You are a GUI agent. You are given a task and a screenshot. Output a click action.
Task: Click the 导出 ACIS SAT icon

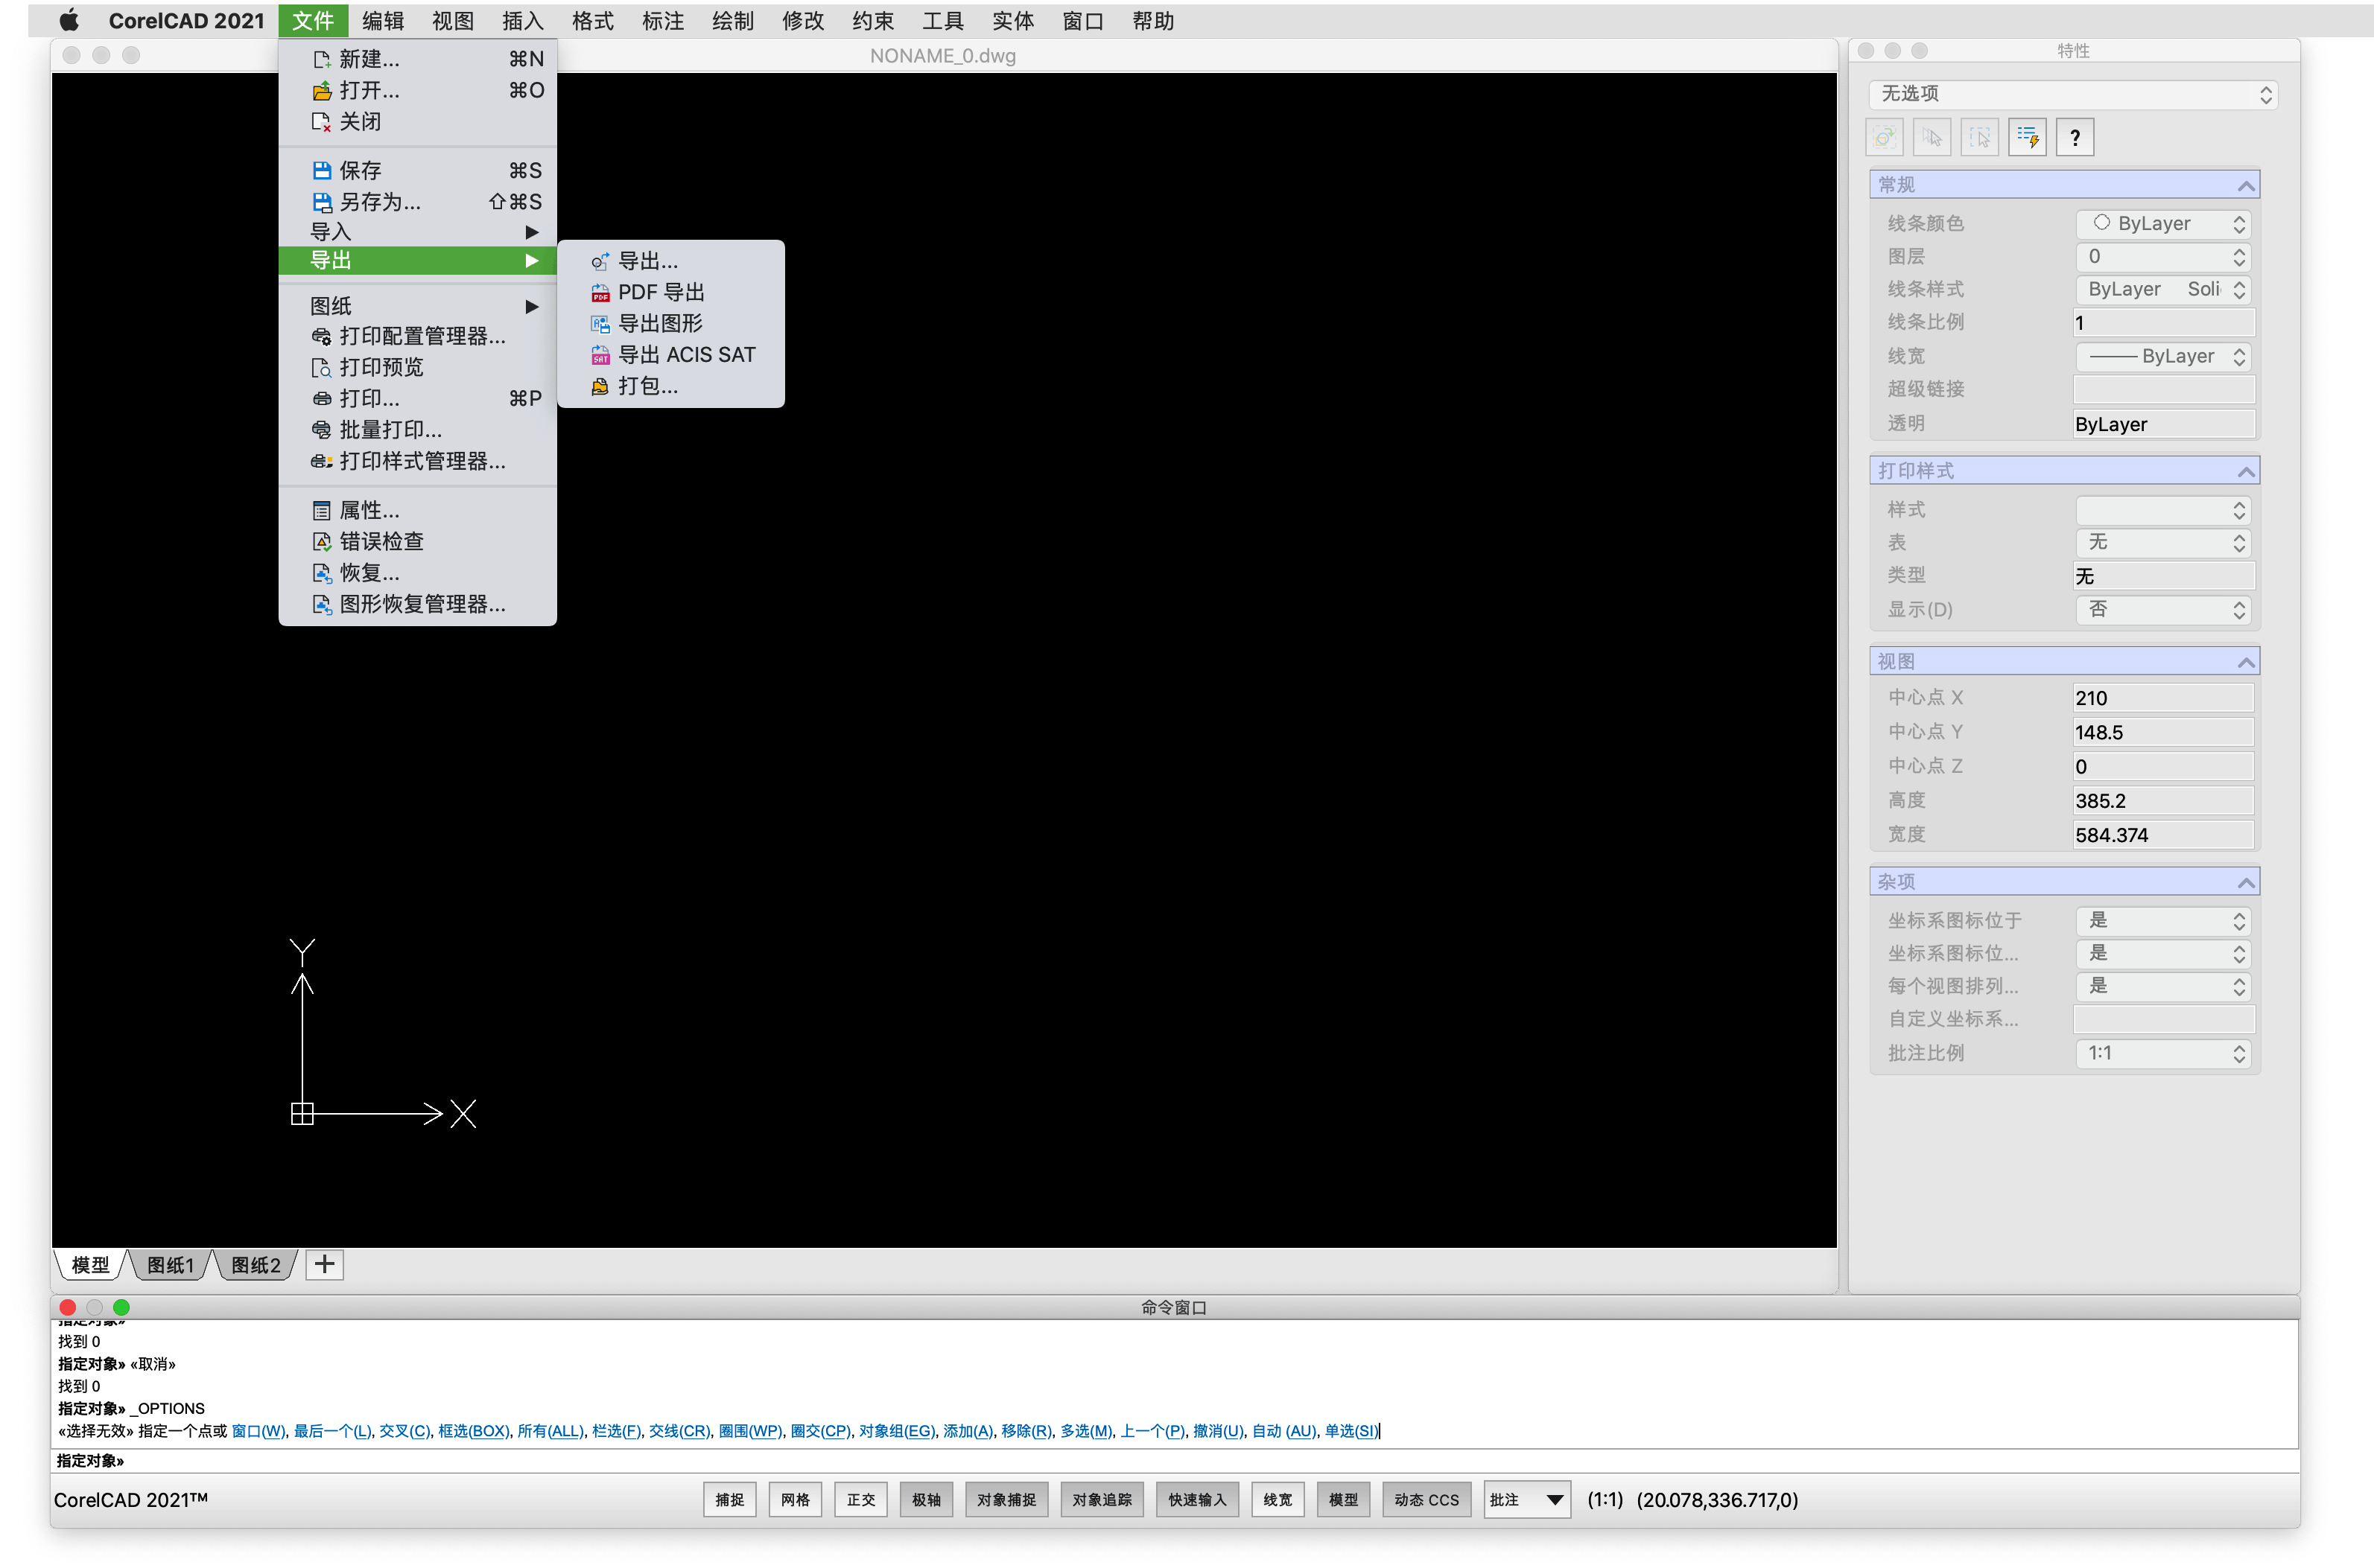click(600, 355)
